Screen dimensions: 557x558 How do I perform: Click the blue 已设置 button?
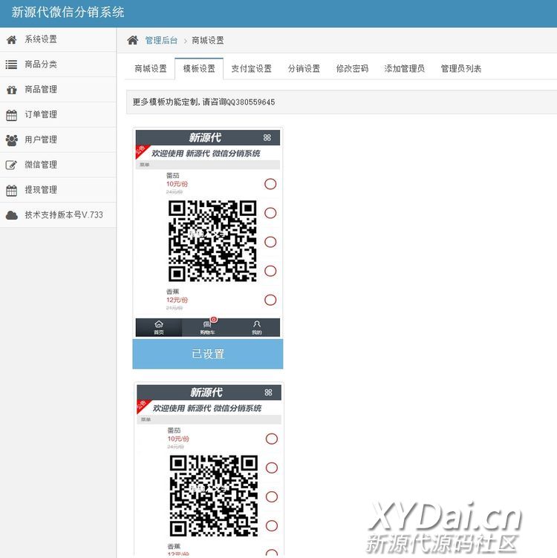(x=208, y=354)
